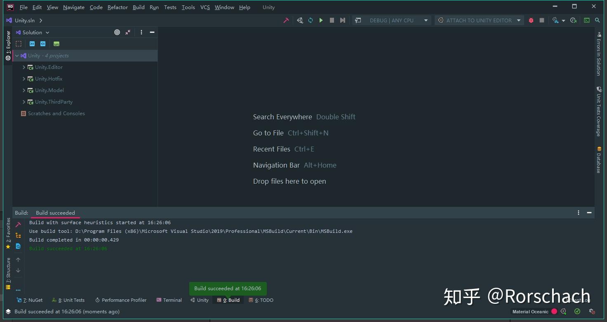Expand the Unity.Editor project

point(24,67)
